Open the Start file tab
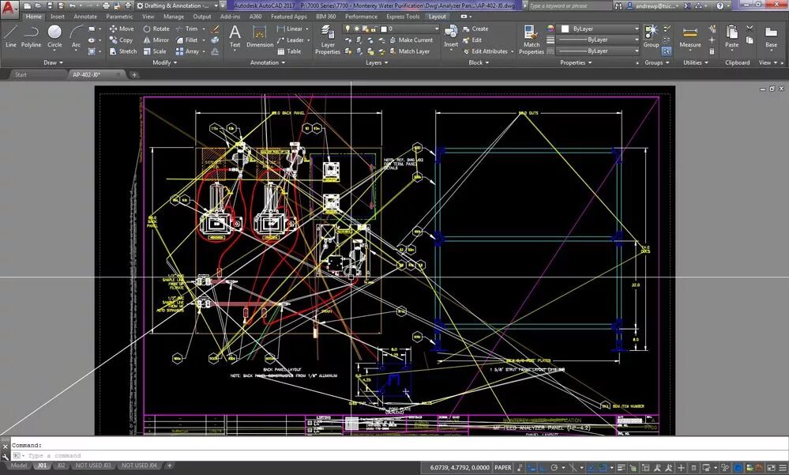 [x=21, y=74]
